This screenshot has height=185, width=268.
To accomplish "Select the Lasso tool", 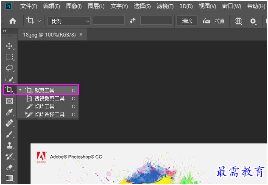I will pos(9,68).
